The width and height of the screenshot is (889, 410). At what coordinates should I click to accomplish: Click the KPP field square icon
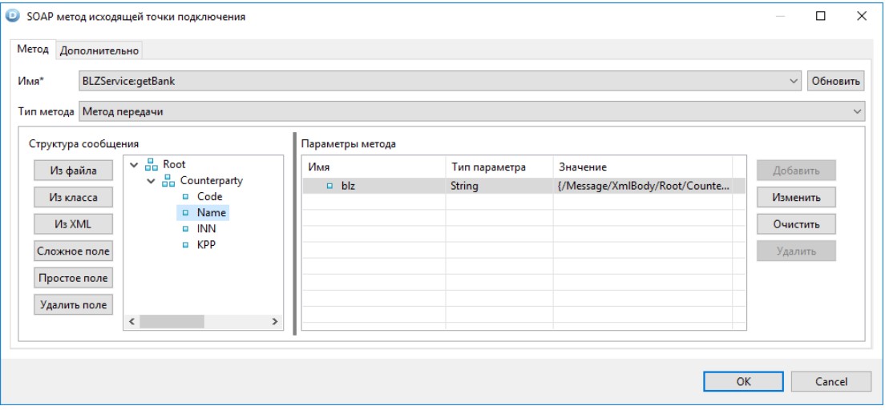185,245
